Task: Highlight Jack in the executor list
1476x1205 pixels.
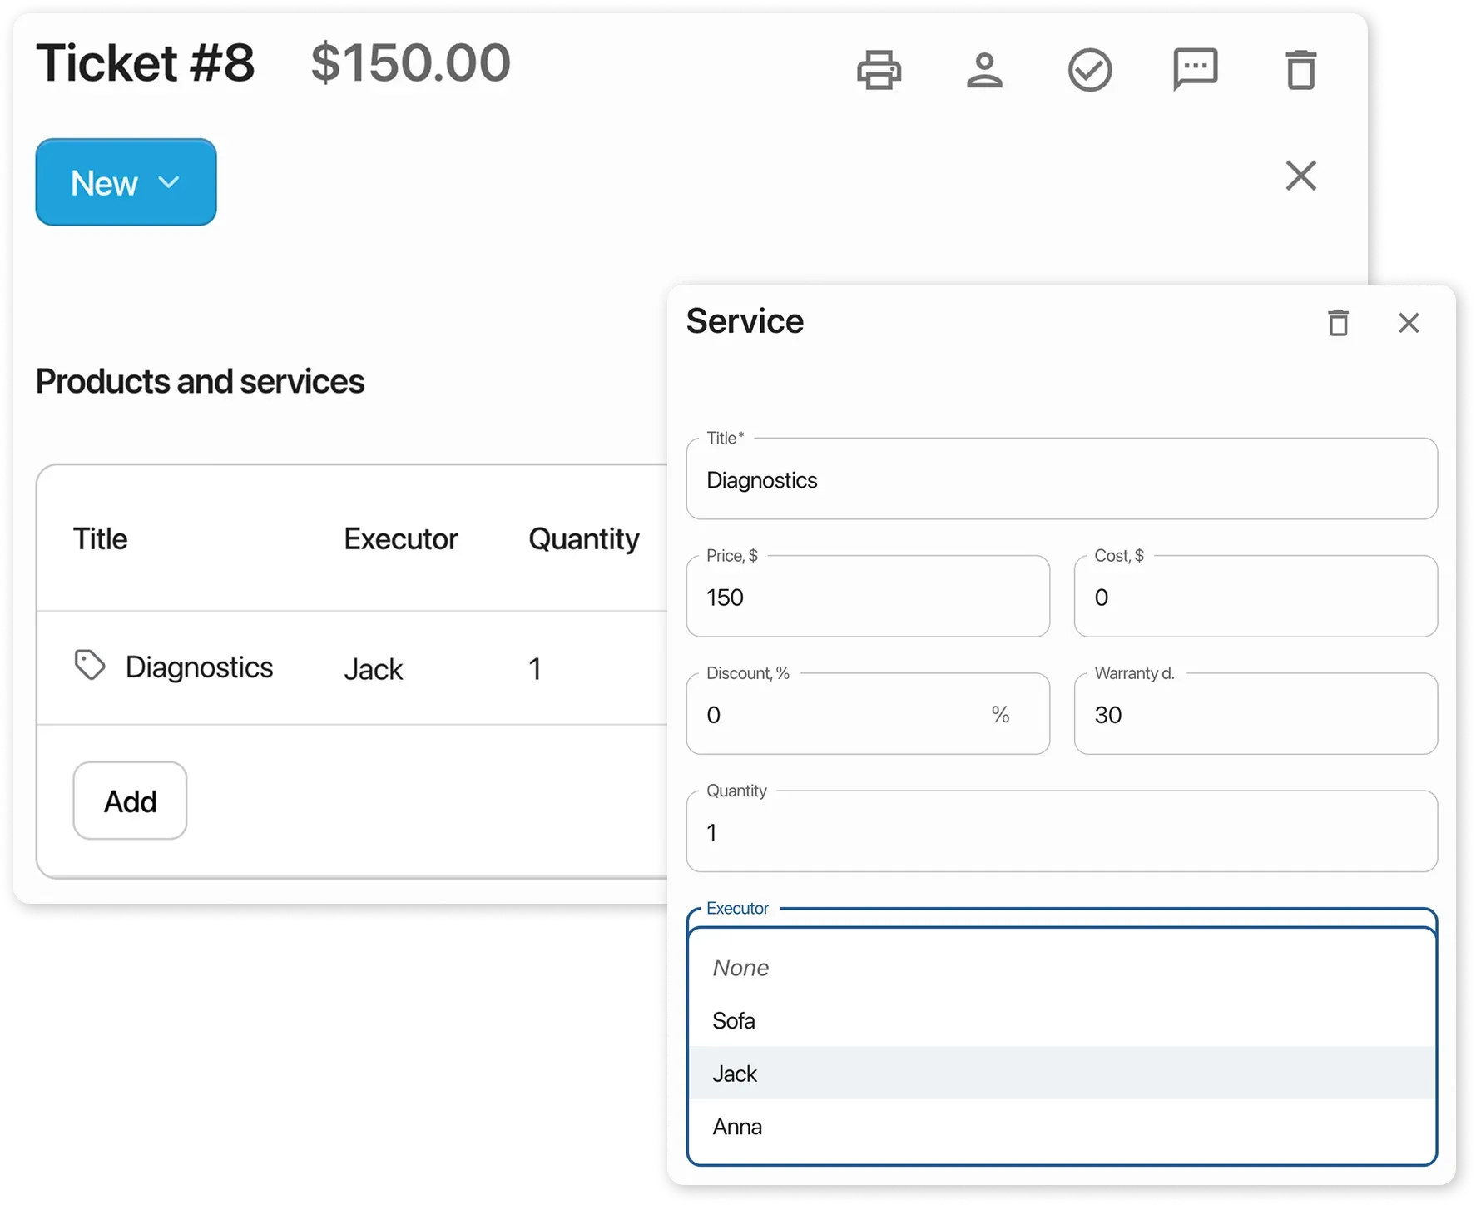Action: coord(734,1074)
